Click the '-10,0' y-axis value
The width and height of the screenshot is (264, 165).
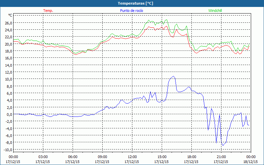point(8,150)
